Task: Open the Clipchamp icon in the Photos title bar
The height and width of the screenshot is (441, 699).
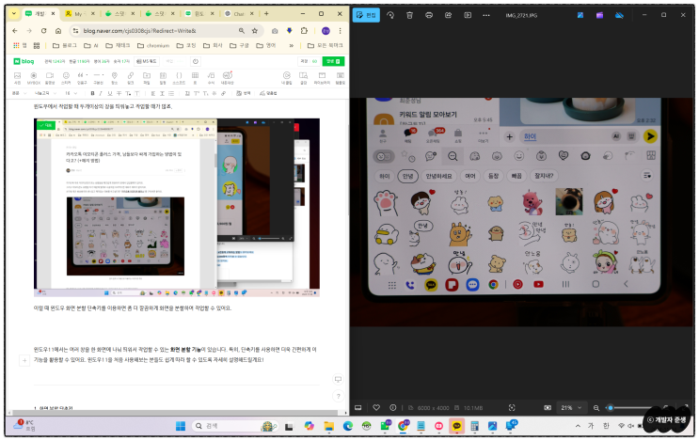Action: pyautogui.click(x=599, y=15)
